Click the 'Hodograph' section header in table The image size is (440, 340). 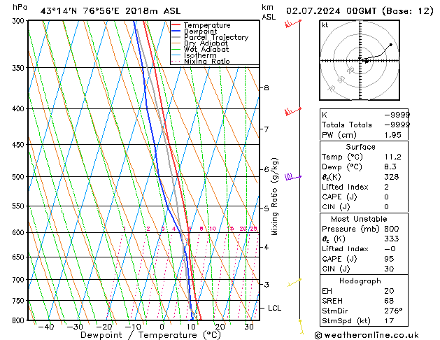(x=360, y=281)
